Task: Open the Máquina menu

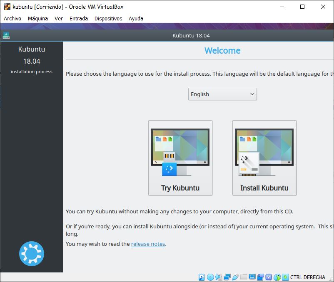Action: pyautogui.click(x=38, y=18)
